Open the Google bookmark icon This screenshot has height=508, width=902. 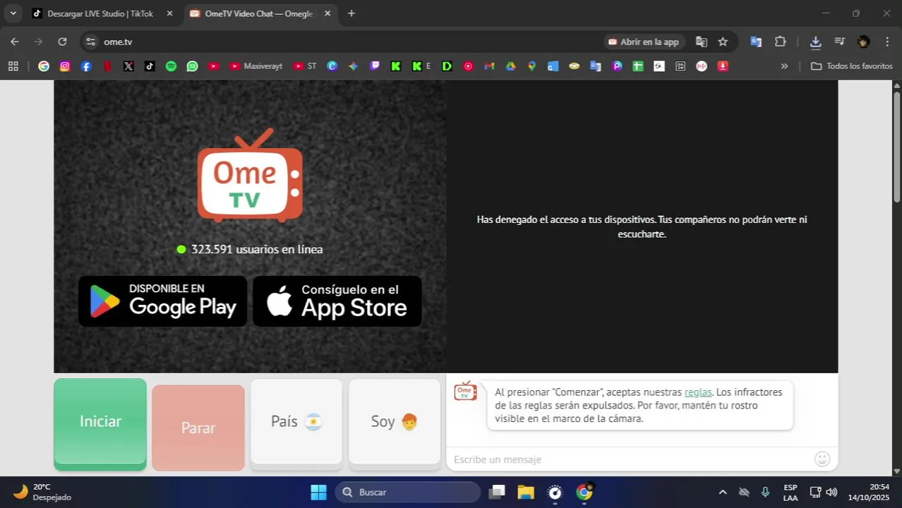point(44,66)
